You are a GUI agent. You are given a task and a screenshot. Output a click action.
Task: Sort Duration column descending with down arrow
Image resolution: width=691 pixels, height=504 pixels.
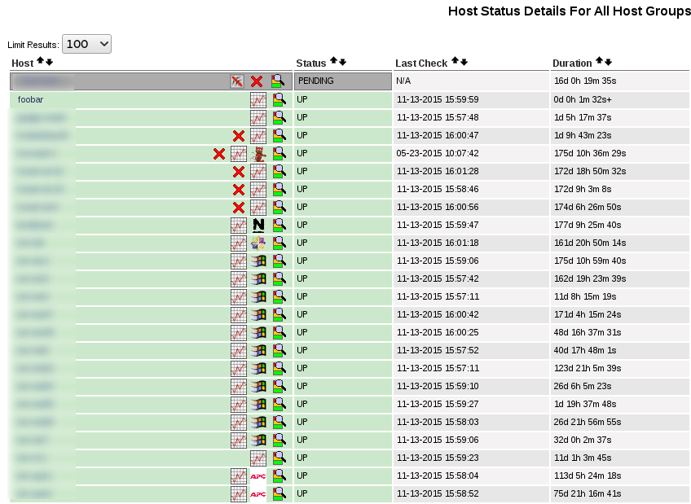tap(609, 62)
